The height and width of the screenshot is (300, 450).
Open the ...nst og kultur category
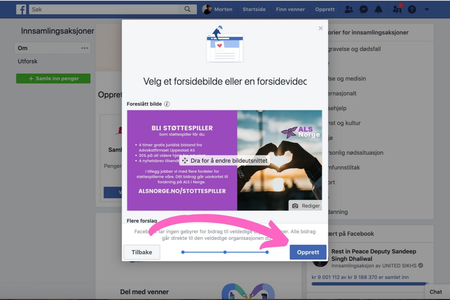344,123
